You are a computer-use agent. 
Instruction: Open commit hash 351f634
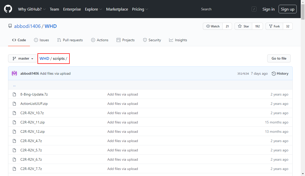point(243,74)
